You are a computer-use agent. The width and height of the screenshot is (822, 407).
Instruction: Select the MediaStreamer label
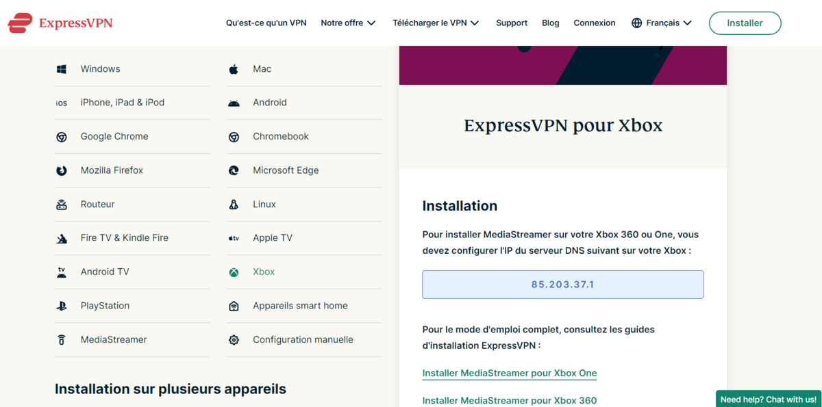click(114, 340)
